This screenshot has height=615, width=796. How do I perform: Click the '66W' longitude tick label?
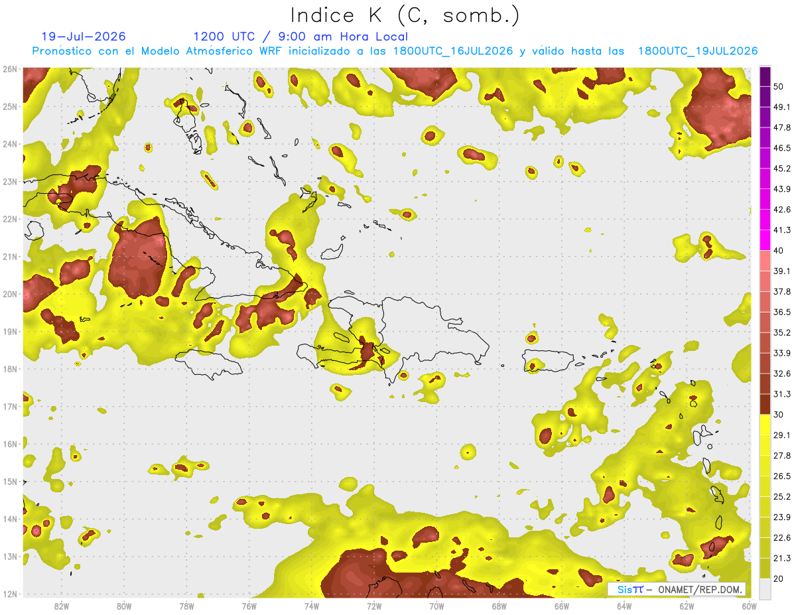click(x=562, y=605)
